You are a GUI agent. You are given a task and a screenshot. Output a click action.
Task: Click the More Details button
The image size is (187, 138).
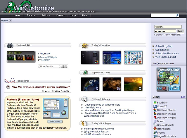point(49,66)
